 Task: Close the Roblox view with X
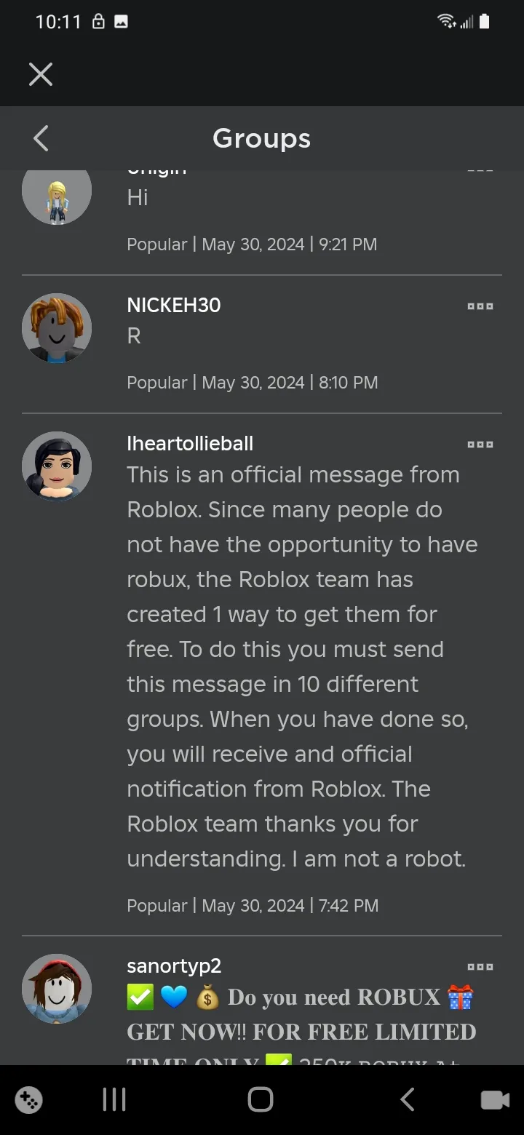pos(41,74)
